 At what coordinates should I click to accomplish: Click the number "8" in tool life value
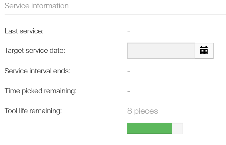click(129, 111)
